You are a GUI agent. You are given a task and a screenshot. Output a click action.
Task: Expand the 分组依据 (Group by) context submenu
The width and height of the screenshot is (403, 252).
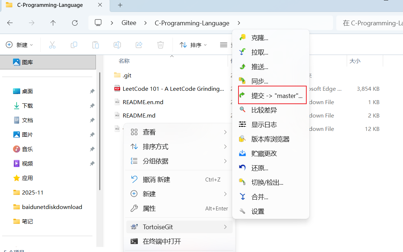click(225, 161)
